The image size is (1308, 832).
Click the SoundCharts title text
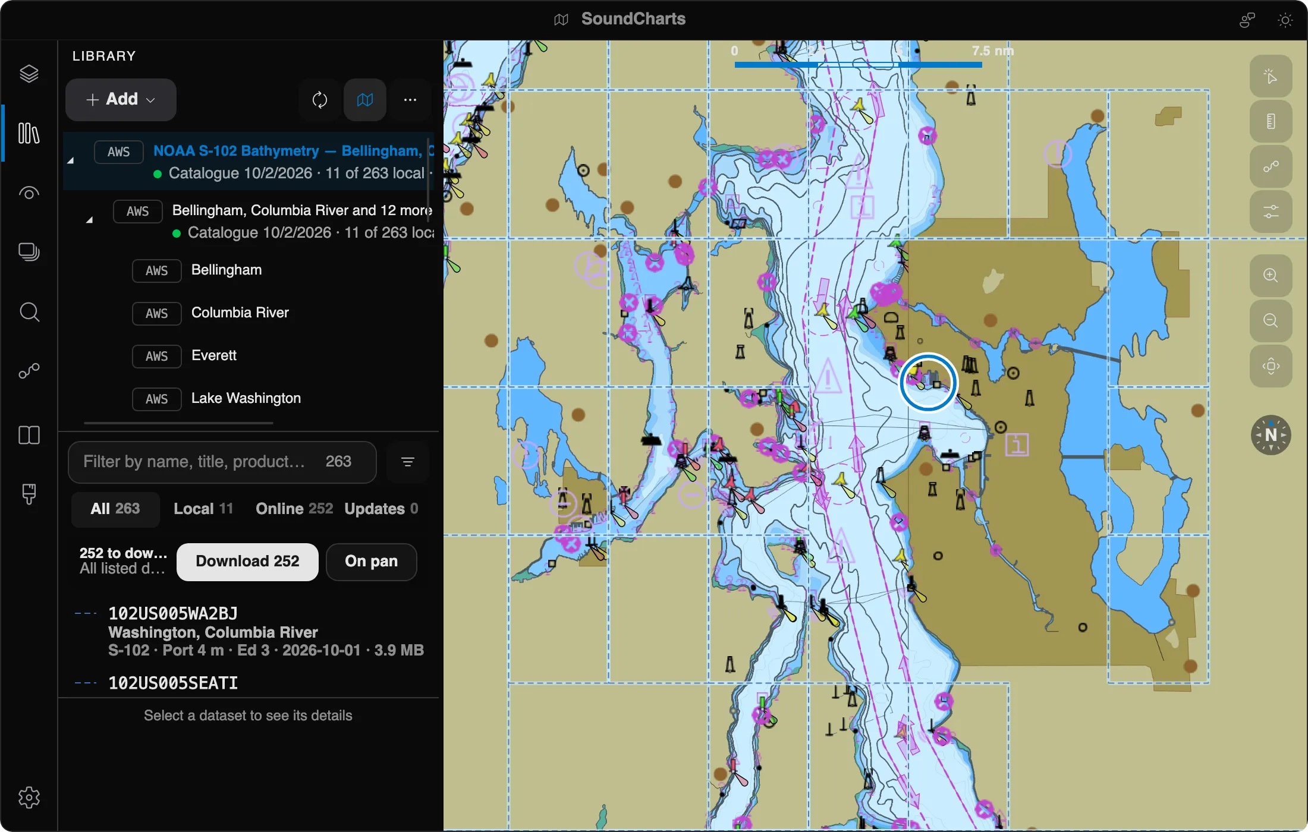633,19
